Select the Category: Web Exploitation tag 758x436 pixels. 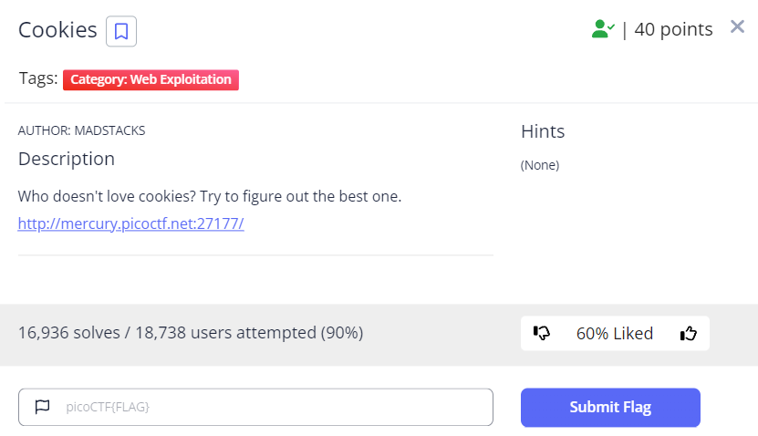click(151, 79)
